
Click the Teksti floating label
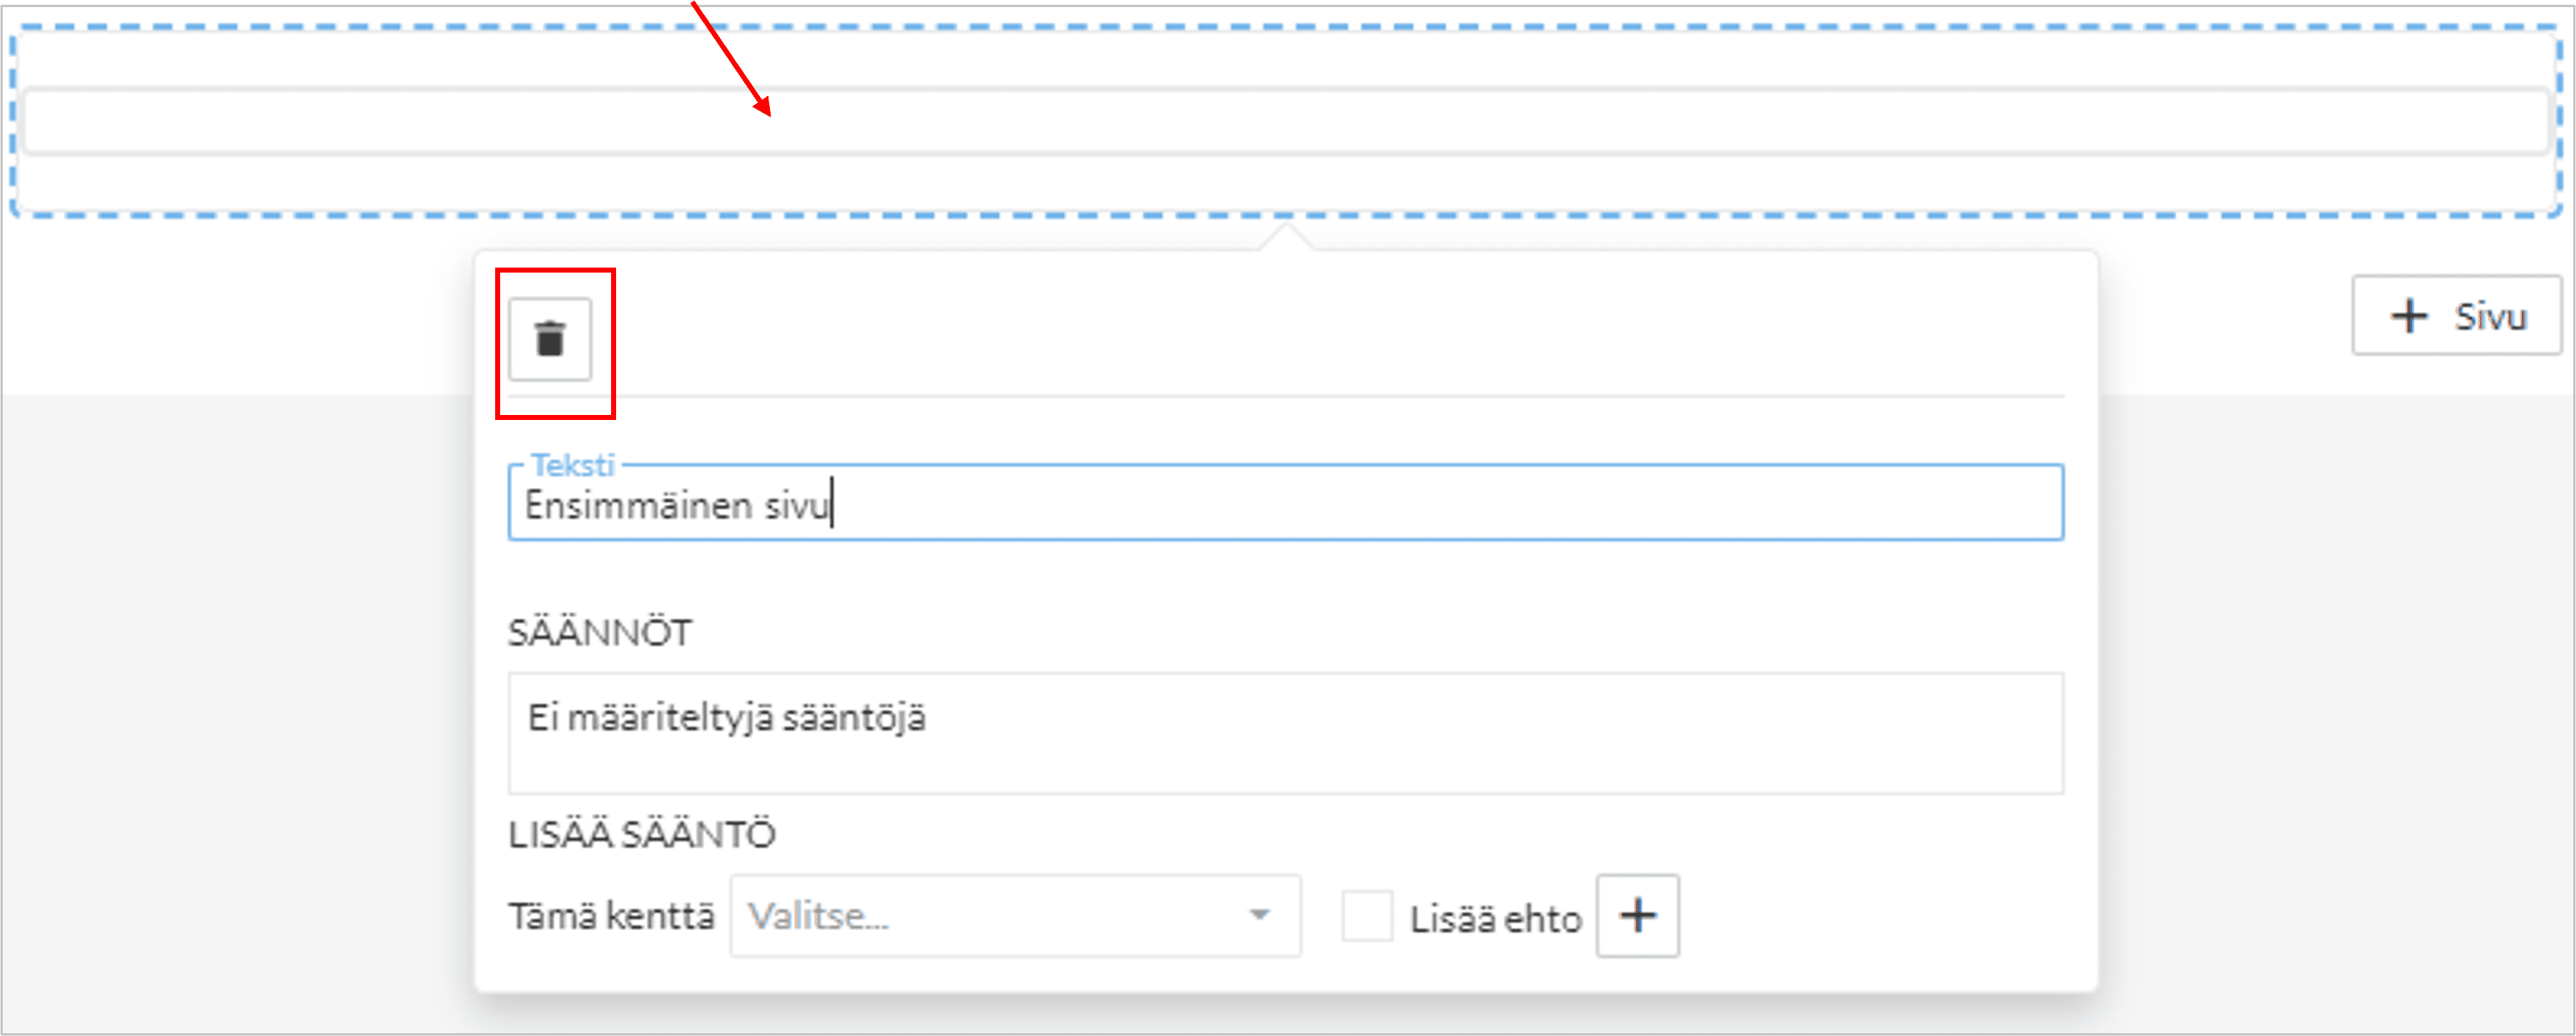tap(572, 465)
